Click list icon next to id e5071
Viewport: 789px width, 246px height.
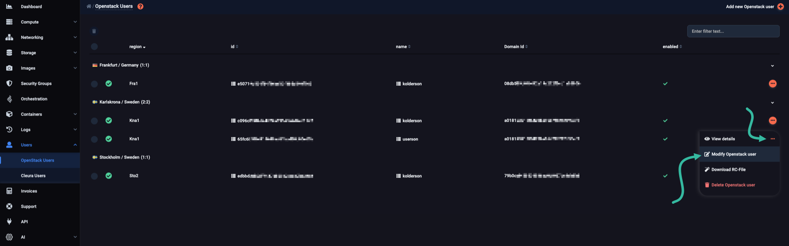(x=233, y=84)
